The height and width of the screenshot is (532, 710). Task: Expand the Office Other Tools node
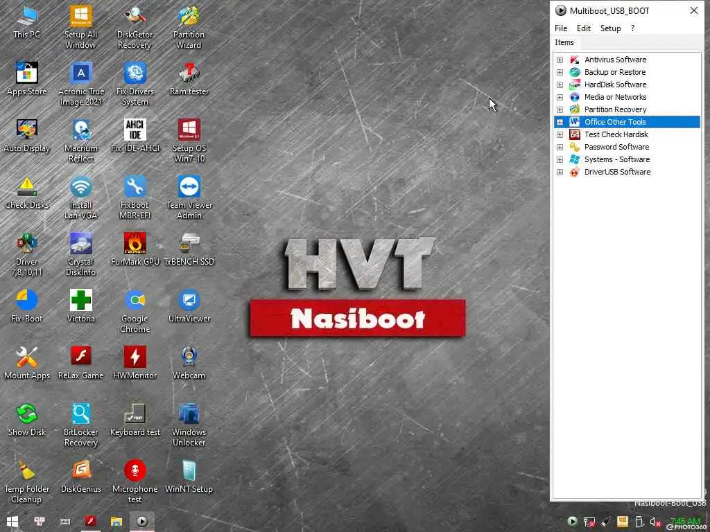560,122
